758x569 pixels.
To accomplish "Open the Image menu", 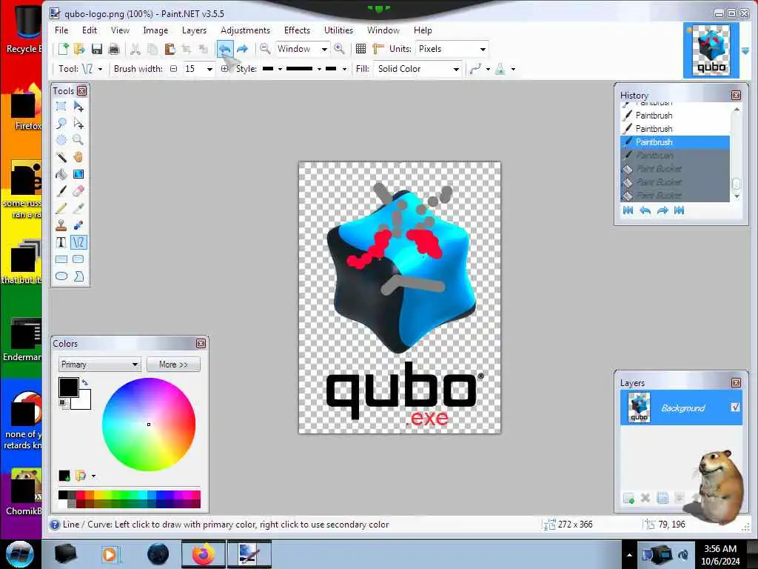I will click(155, 30).
